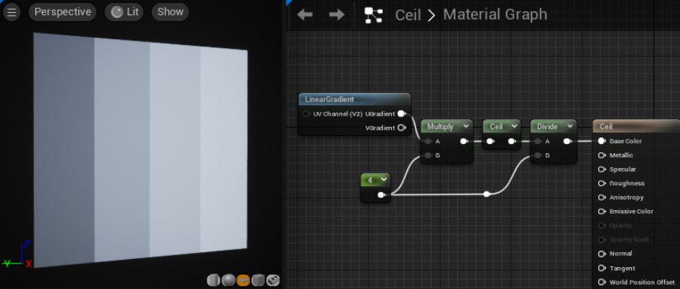Click the UV Channel (V2) input pin
The width and height of the screenshot is (680, 289).
[x=306, y=113]
